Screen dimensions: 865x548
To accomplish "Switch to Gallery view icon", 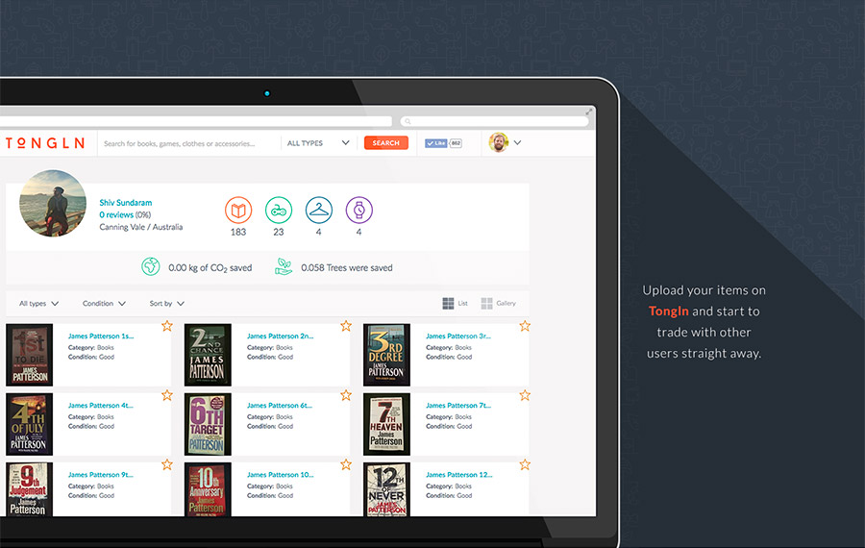I will click(x=486, y=304).
